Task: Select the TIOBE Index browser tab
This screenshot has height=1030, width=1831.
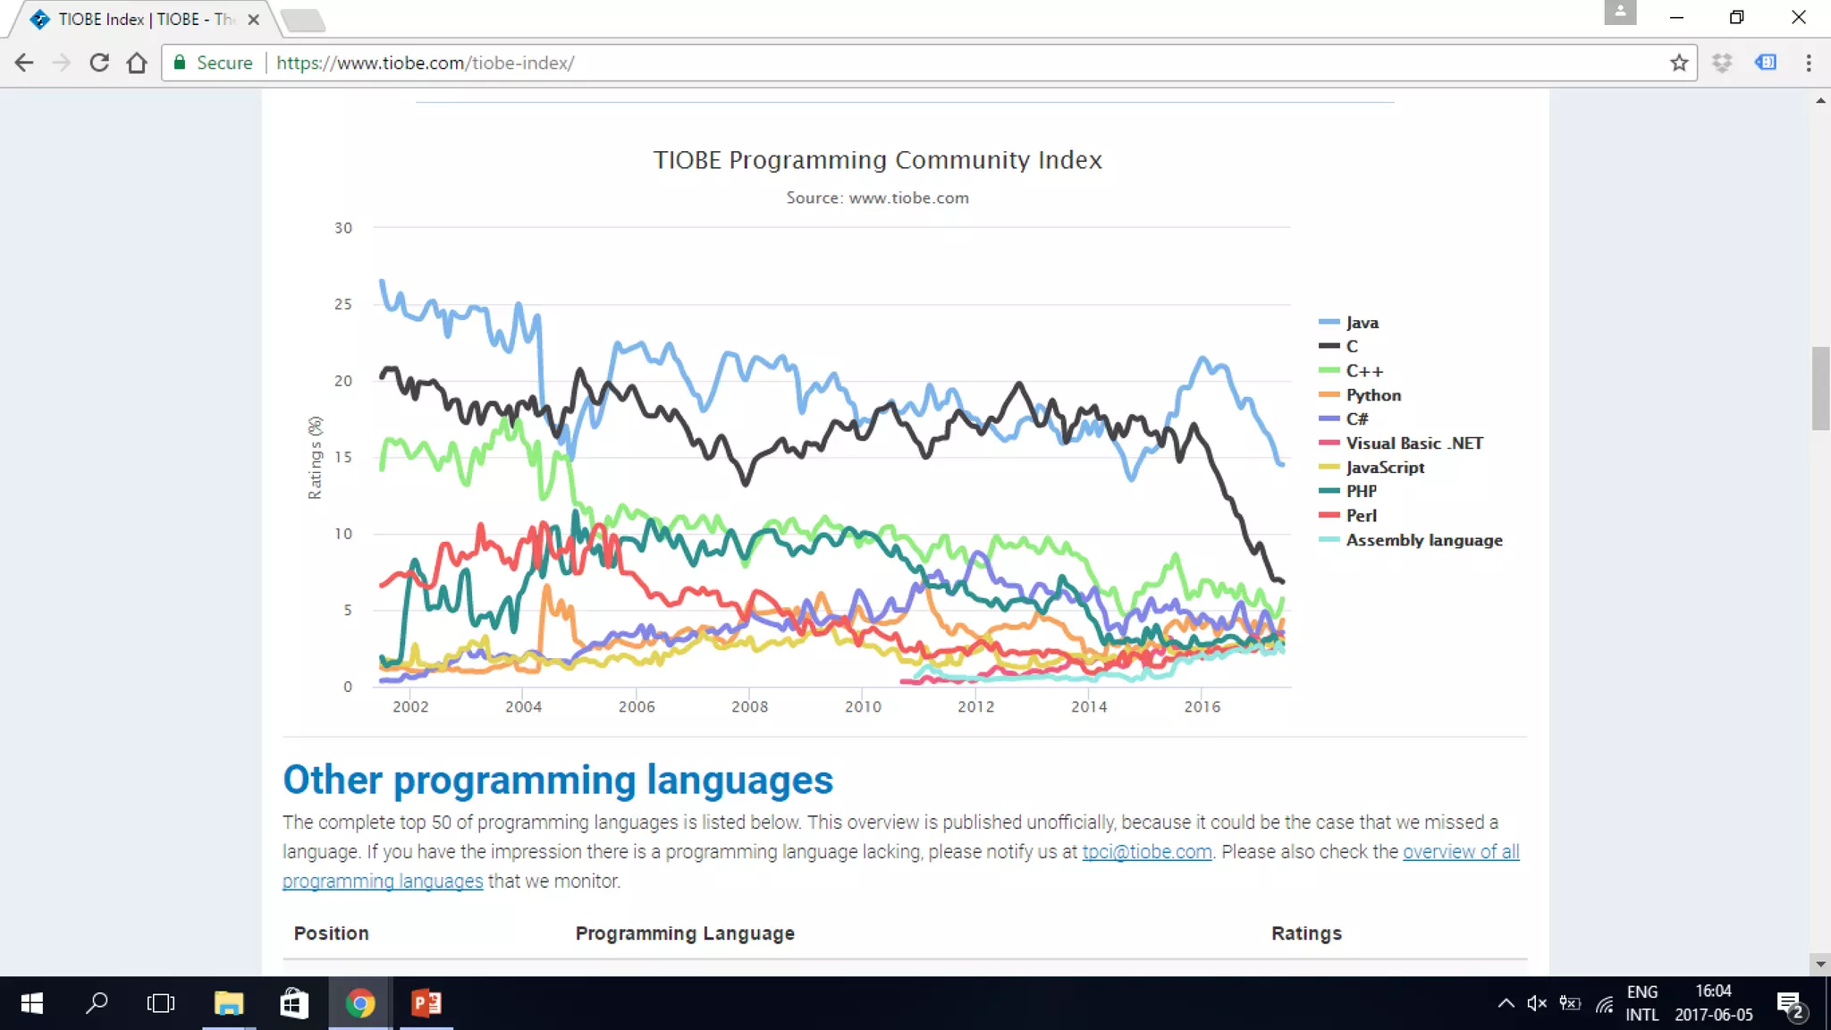Action: point(143,19)
